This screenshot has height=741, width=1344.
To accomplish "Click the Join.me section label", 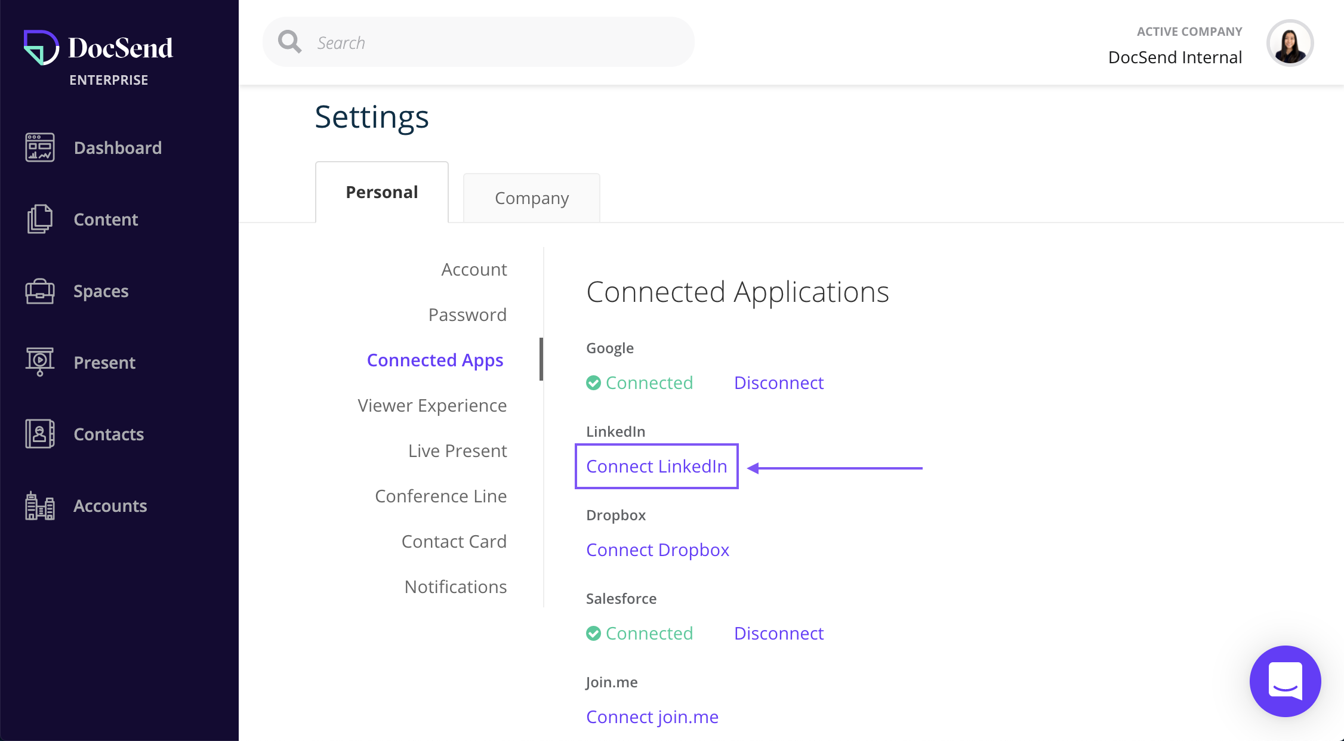I will click(x=612, y=683).
